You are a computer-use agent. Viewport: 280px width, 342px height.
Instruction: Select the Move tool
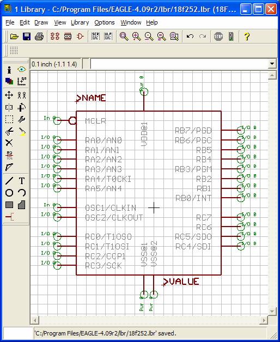(x=9, y=95)
